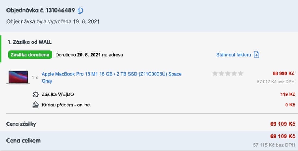The height and width of the screenshot is (151, 298).
Task: Click the Kartou předem - online label
Action: (x=66, y=105)
